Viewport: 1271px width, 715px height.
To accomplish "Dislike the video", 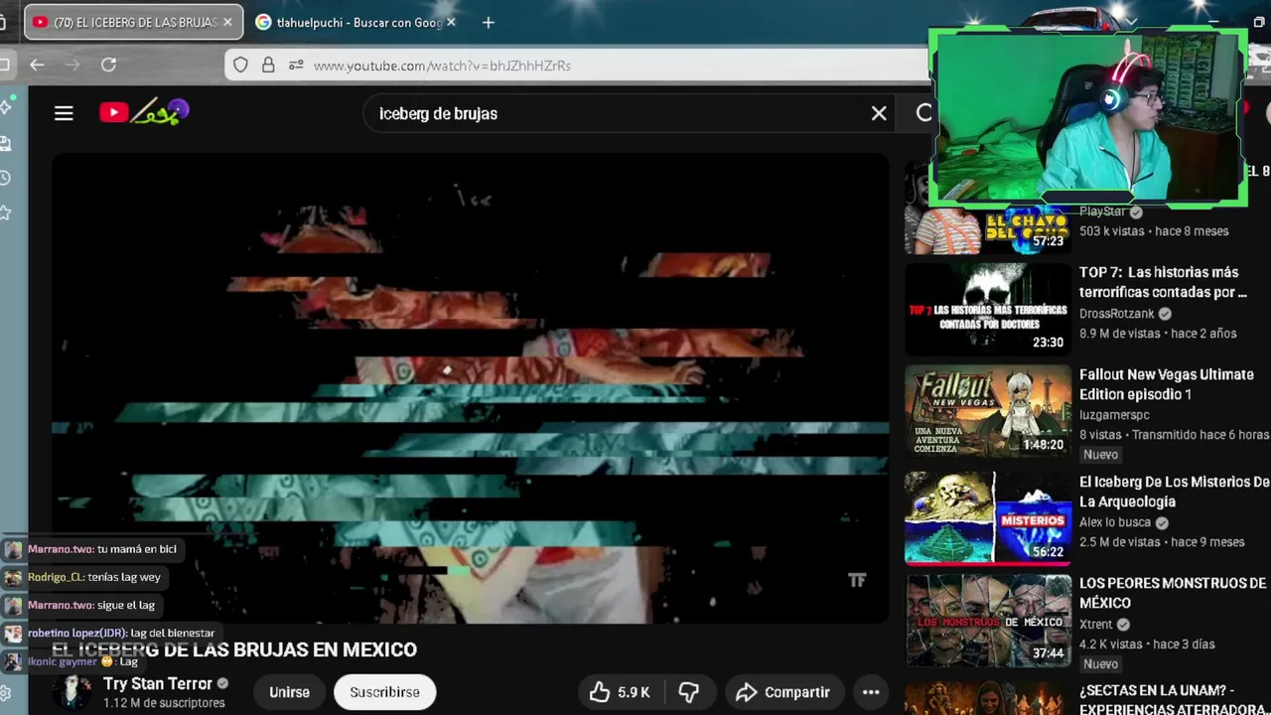I will click(688, 692).
